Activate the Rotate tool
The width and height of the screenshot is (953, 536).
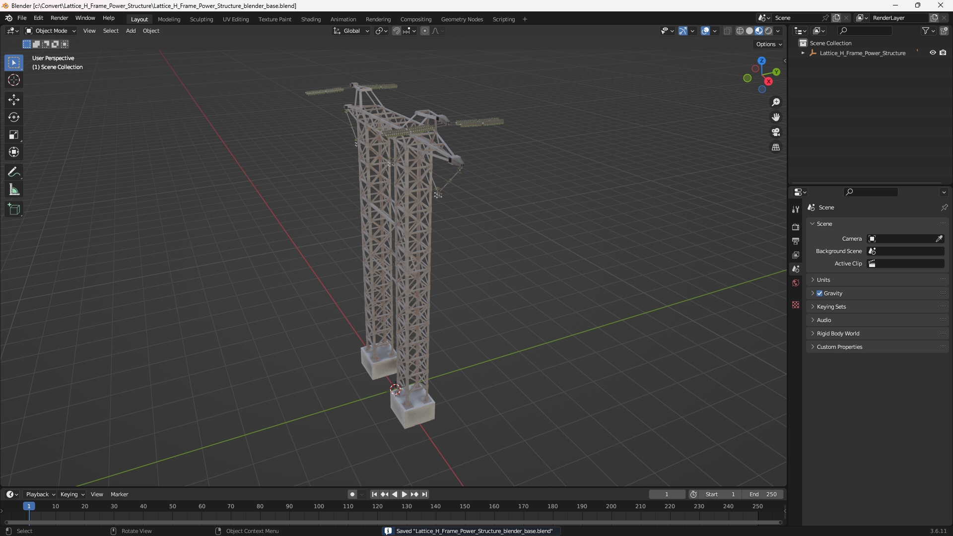tap(14, 117)
